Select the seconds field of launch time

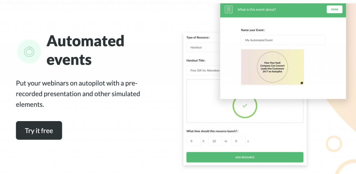pyautogui.click(x=238, y=141)
